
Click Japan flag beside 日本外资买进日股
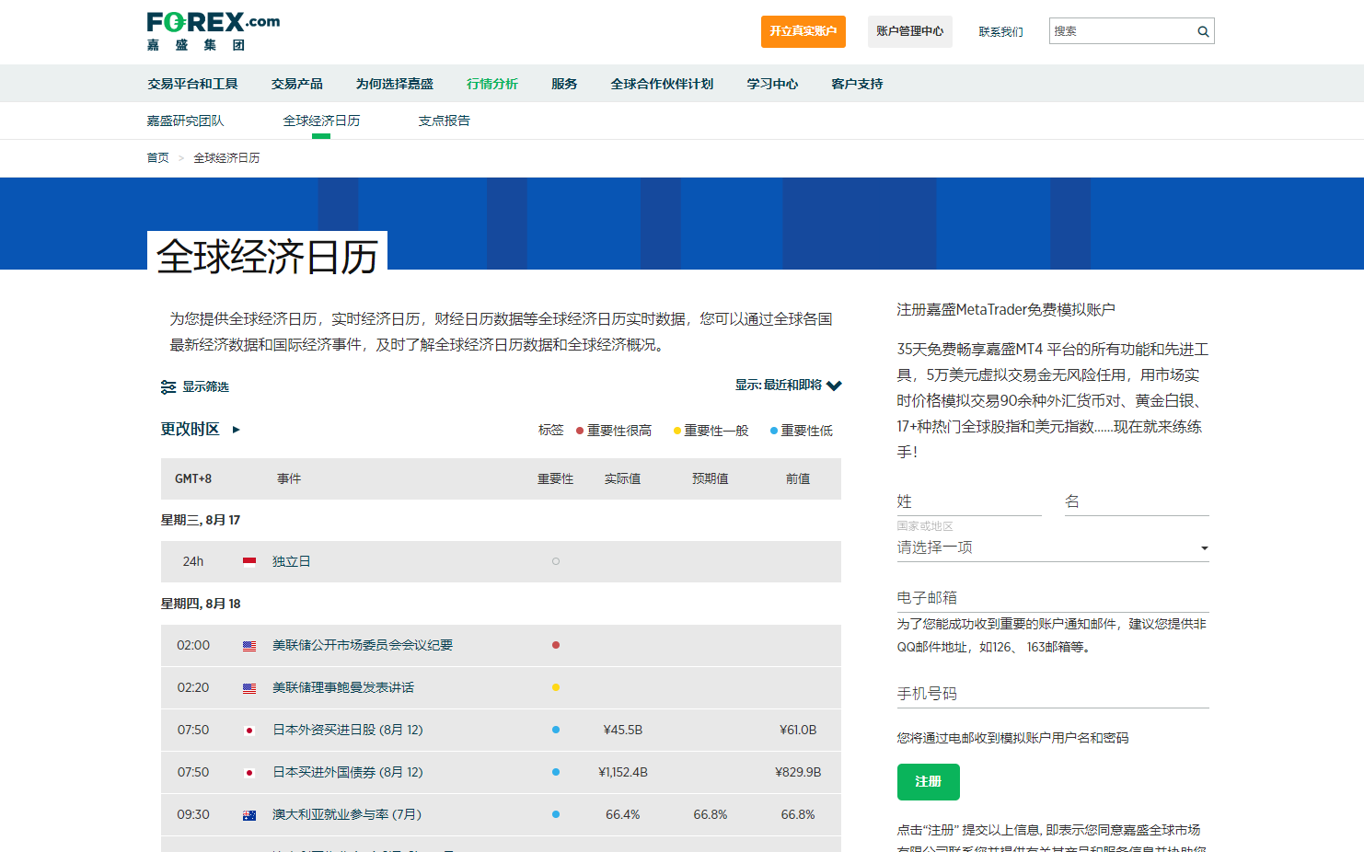coord(249,731)
